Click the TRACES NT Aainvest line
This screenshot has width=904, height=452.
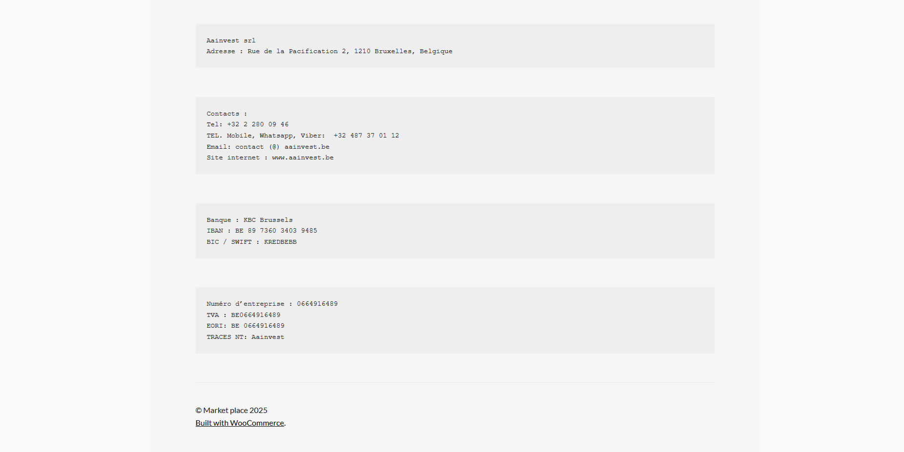245,337
